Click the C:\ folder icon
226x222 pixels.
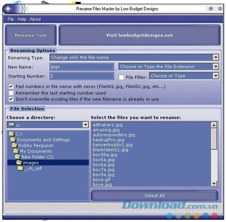pyautogui.click(x=12, y=134)
